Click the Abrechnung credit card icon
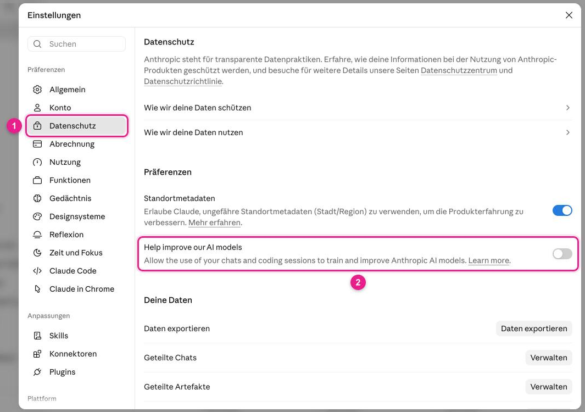 pos(37,144)
